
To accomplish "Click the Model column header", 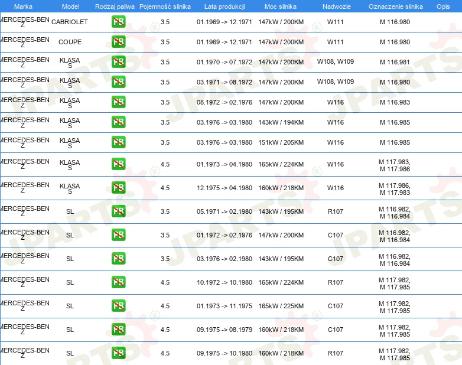I will [x=70, y=6].
